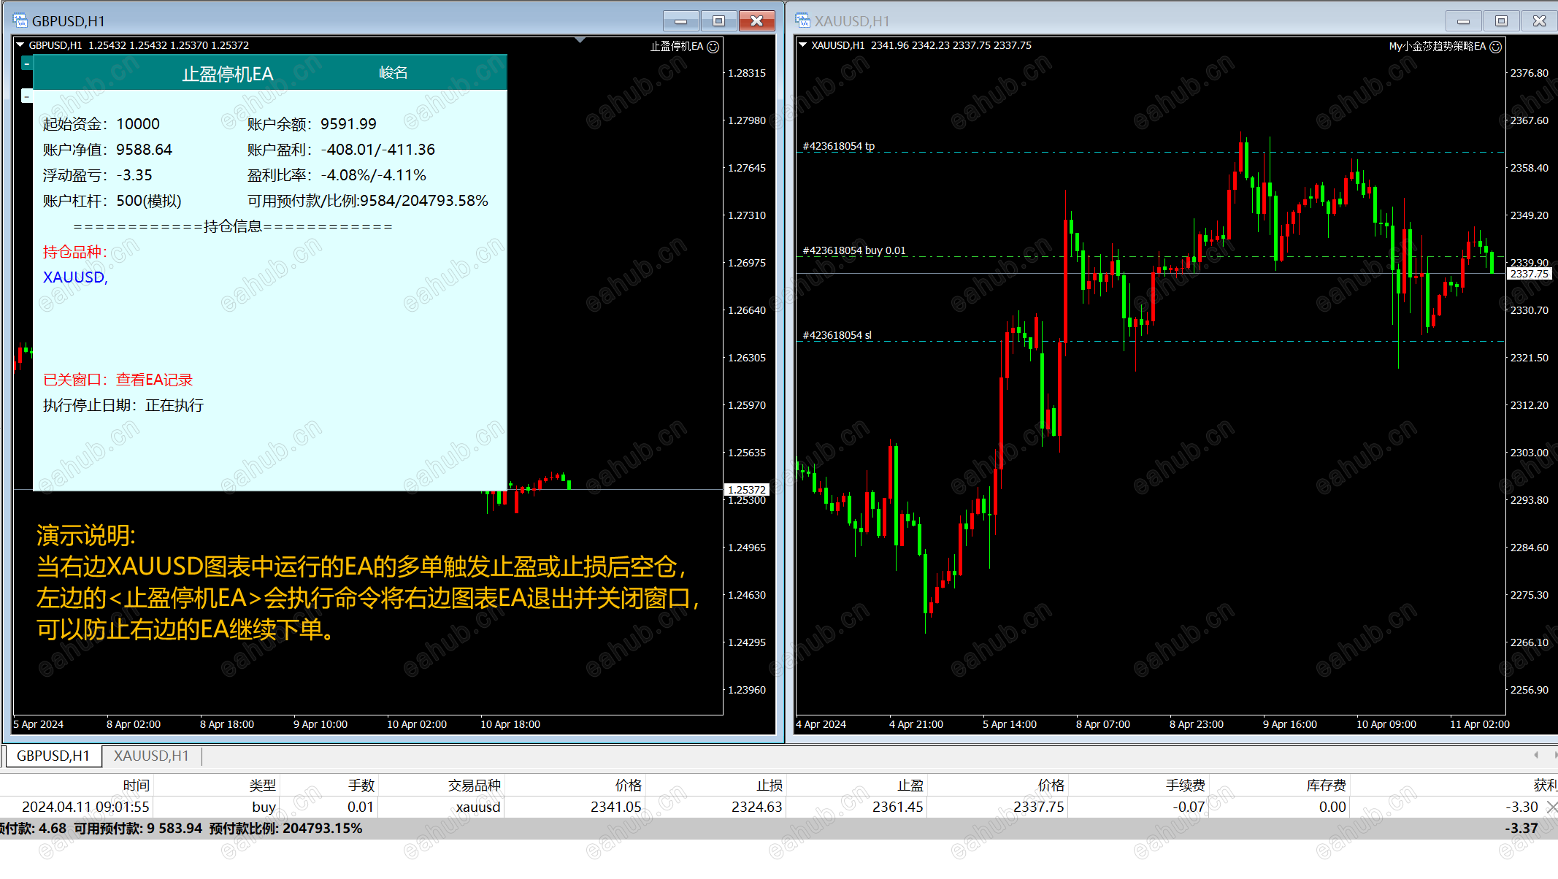The height and width of the screenshot is (879, 1558).
Task: Maximize the GBPUSD,H1 chart window
Action: [x=718, y=20]
